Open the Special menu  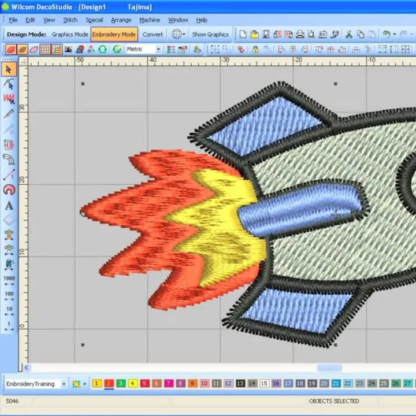click(94, 20)
